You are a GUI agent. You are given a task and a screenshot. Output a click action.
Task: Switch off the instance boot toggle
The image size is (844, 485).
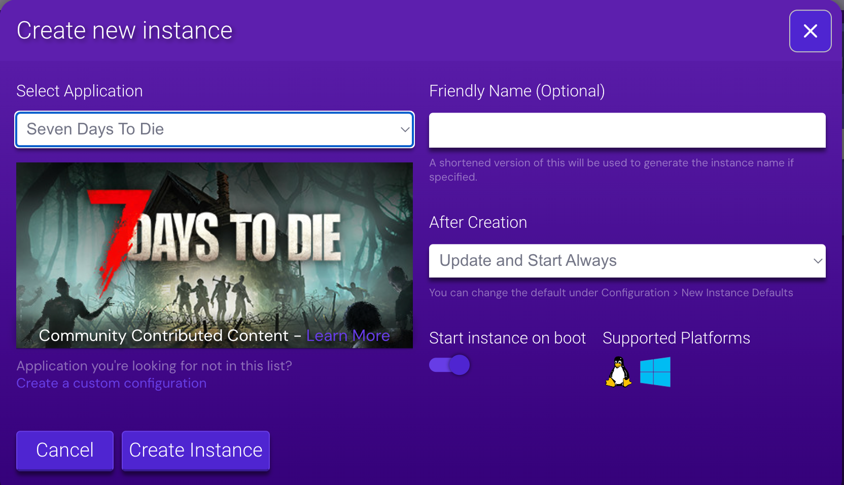(449, 364)
